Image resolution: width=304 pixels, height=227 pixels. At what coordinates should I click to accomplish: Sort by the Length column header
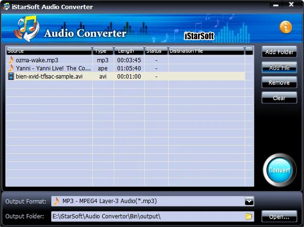129,51
